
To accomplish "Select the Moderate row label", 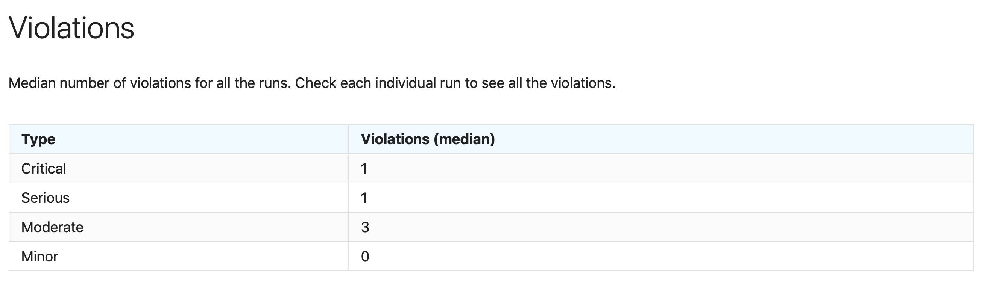I will [52, 227].
